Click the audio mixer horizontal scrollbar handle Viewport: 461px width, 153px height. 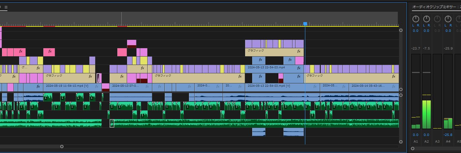point(413,148)
